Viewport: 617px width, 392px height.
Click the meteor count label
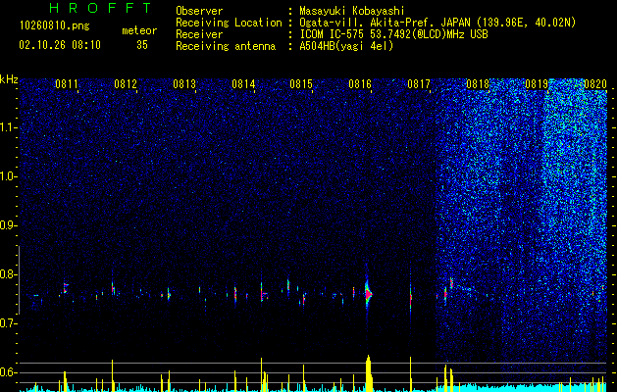tap(139, 30)
